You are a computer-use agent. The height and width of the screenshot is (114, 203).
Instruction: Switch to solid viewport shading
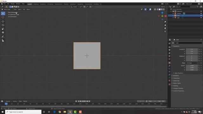coord(160,9)
